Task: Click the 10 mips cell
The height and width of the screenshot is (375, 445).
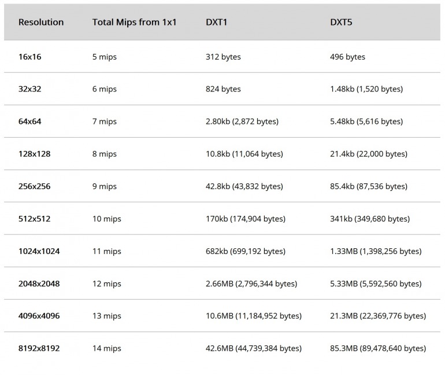Action: click(107, 219)
